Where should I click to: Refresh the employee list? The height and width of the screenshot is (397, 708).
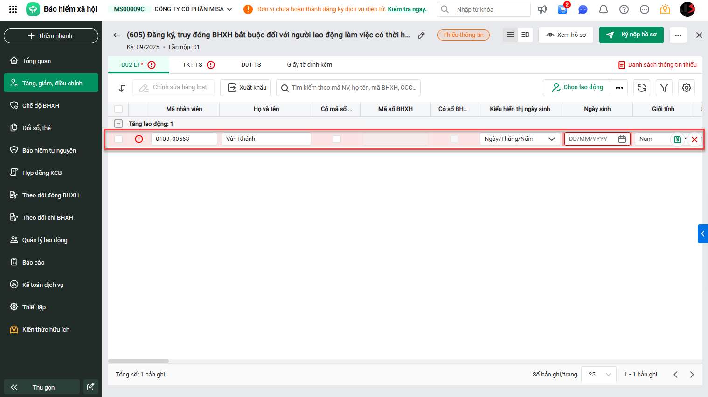tap(642, 88)
